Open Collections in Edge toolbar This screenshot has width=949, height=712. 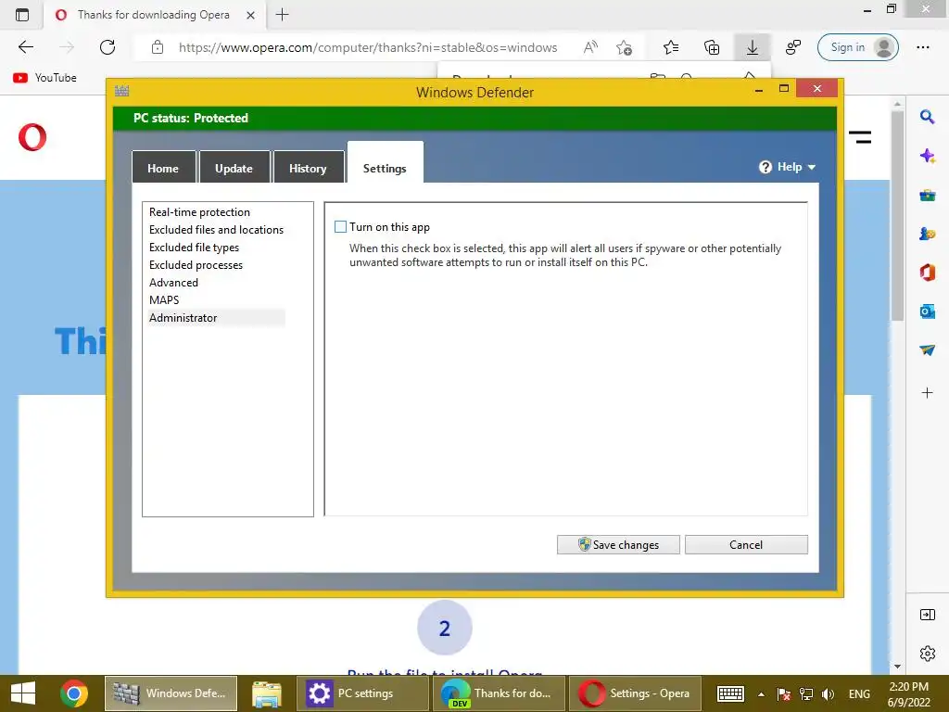pyautogui.click(x=712, y=47)
